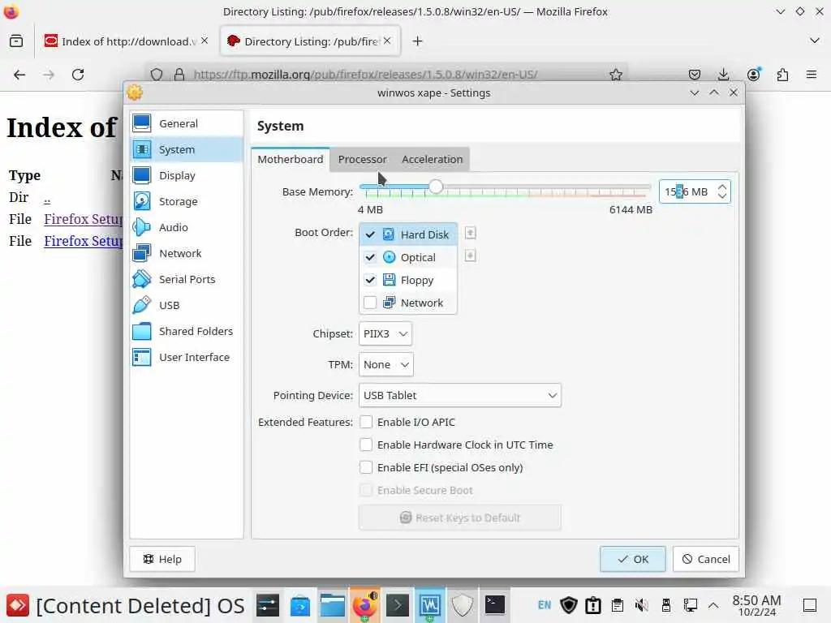Select Serial Ports settings category
This screenshot has width=831, height=623.
coord(186,279)
